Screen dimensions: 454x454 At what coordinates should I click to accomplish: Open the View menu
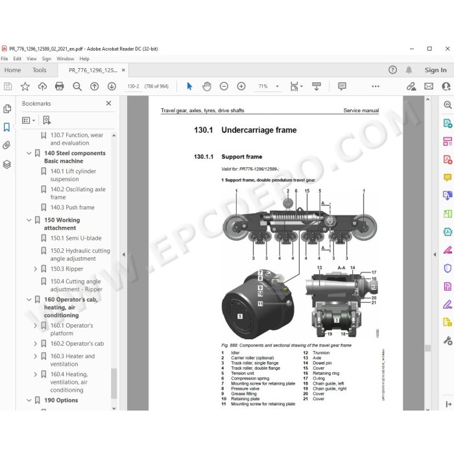(32, 58)
